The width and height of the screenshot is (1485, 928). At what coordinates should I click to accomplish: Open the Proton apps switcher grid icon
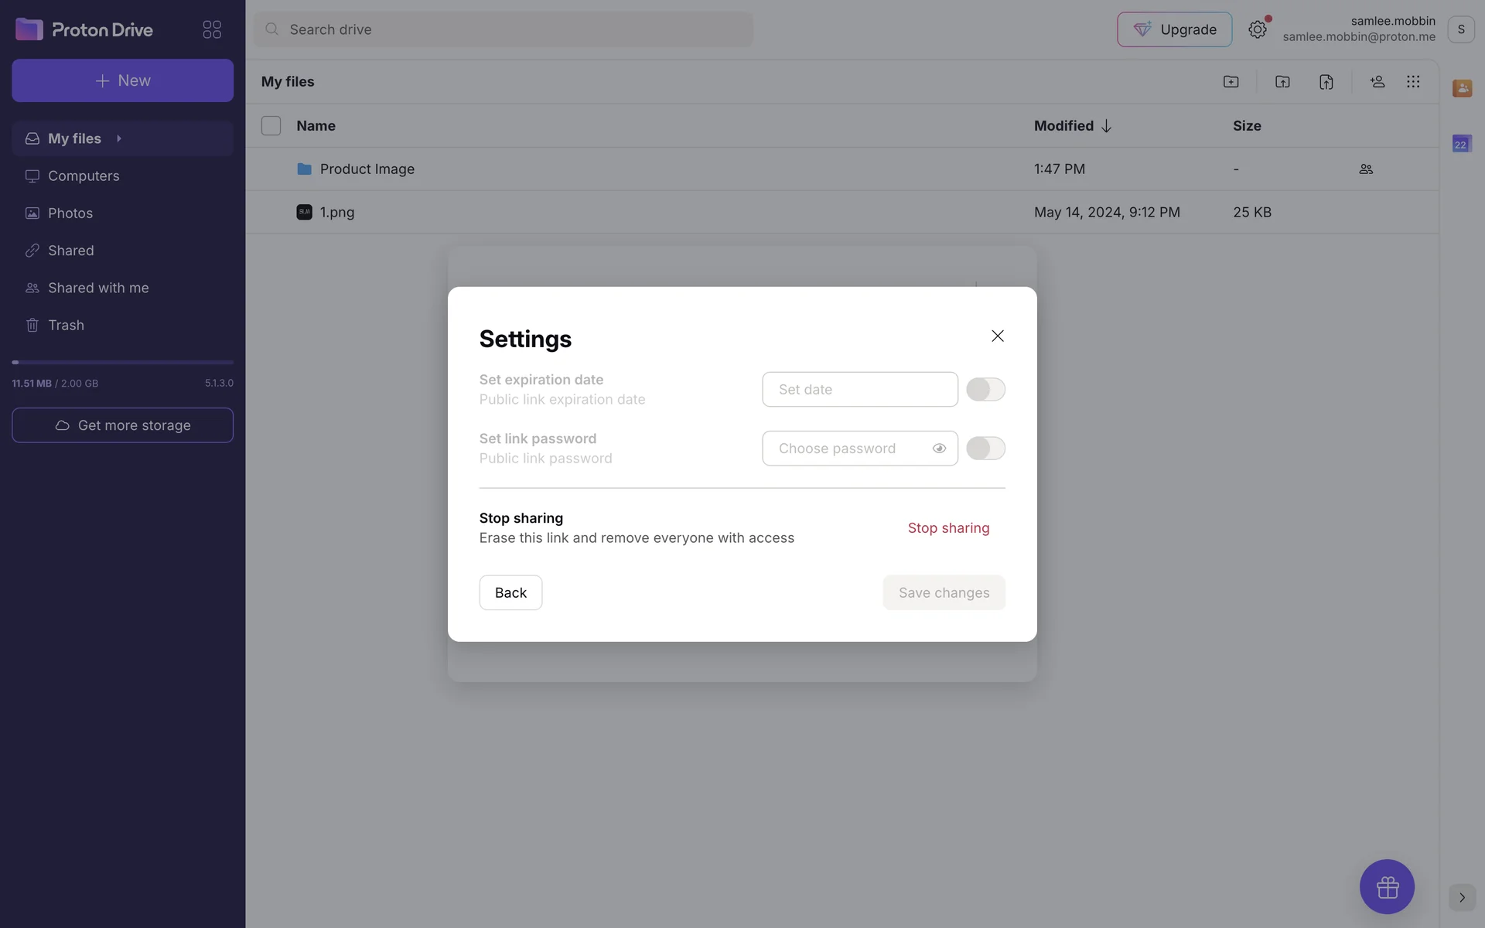point(212,29)
